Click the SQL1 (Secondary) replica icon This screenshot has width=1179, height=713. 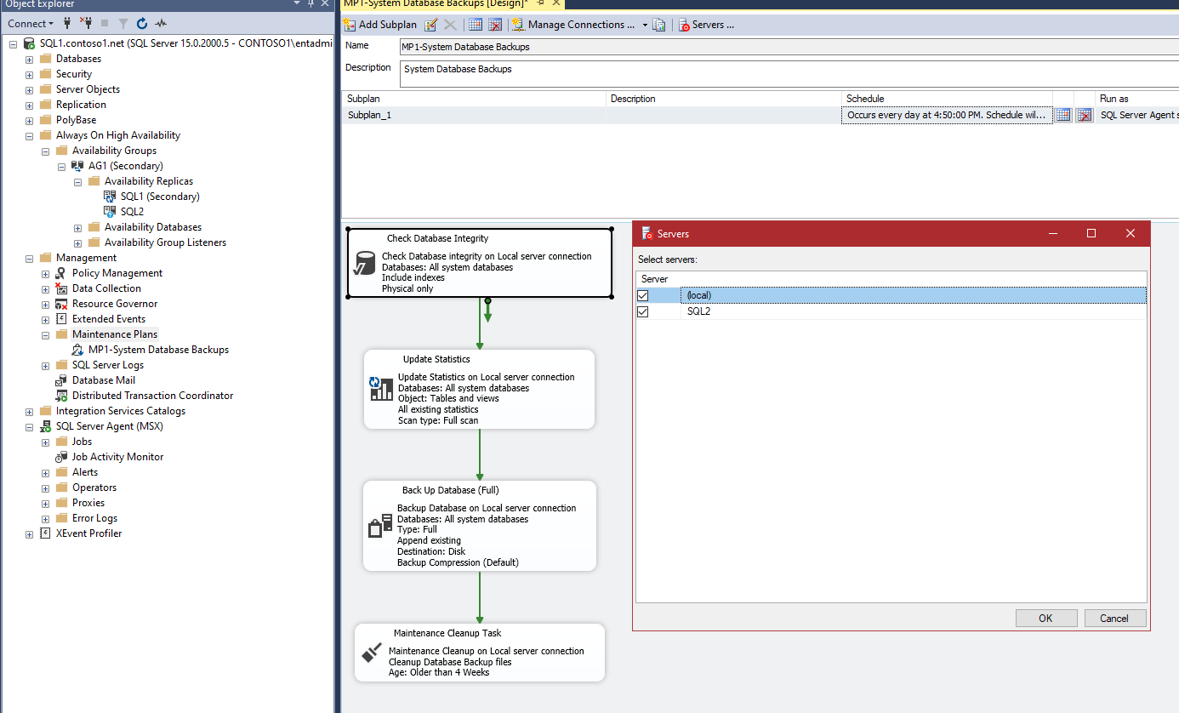point(110,197)
